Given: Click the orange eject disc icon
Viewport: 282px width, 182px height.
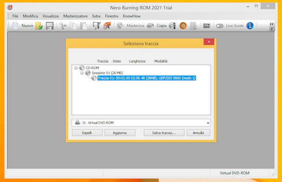Looking at the screenshot, I should tap(183, 26).
